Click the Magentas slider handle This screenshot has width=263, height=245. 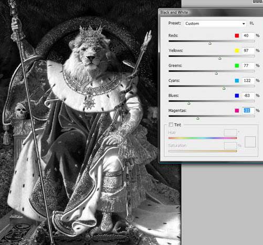(x=198, y=119)
